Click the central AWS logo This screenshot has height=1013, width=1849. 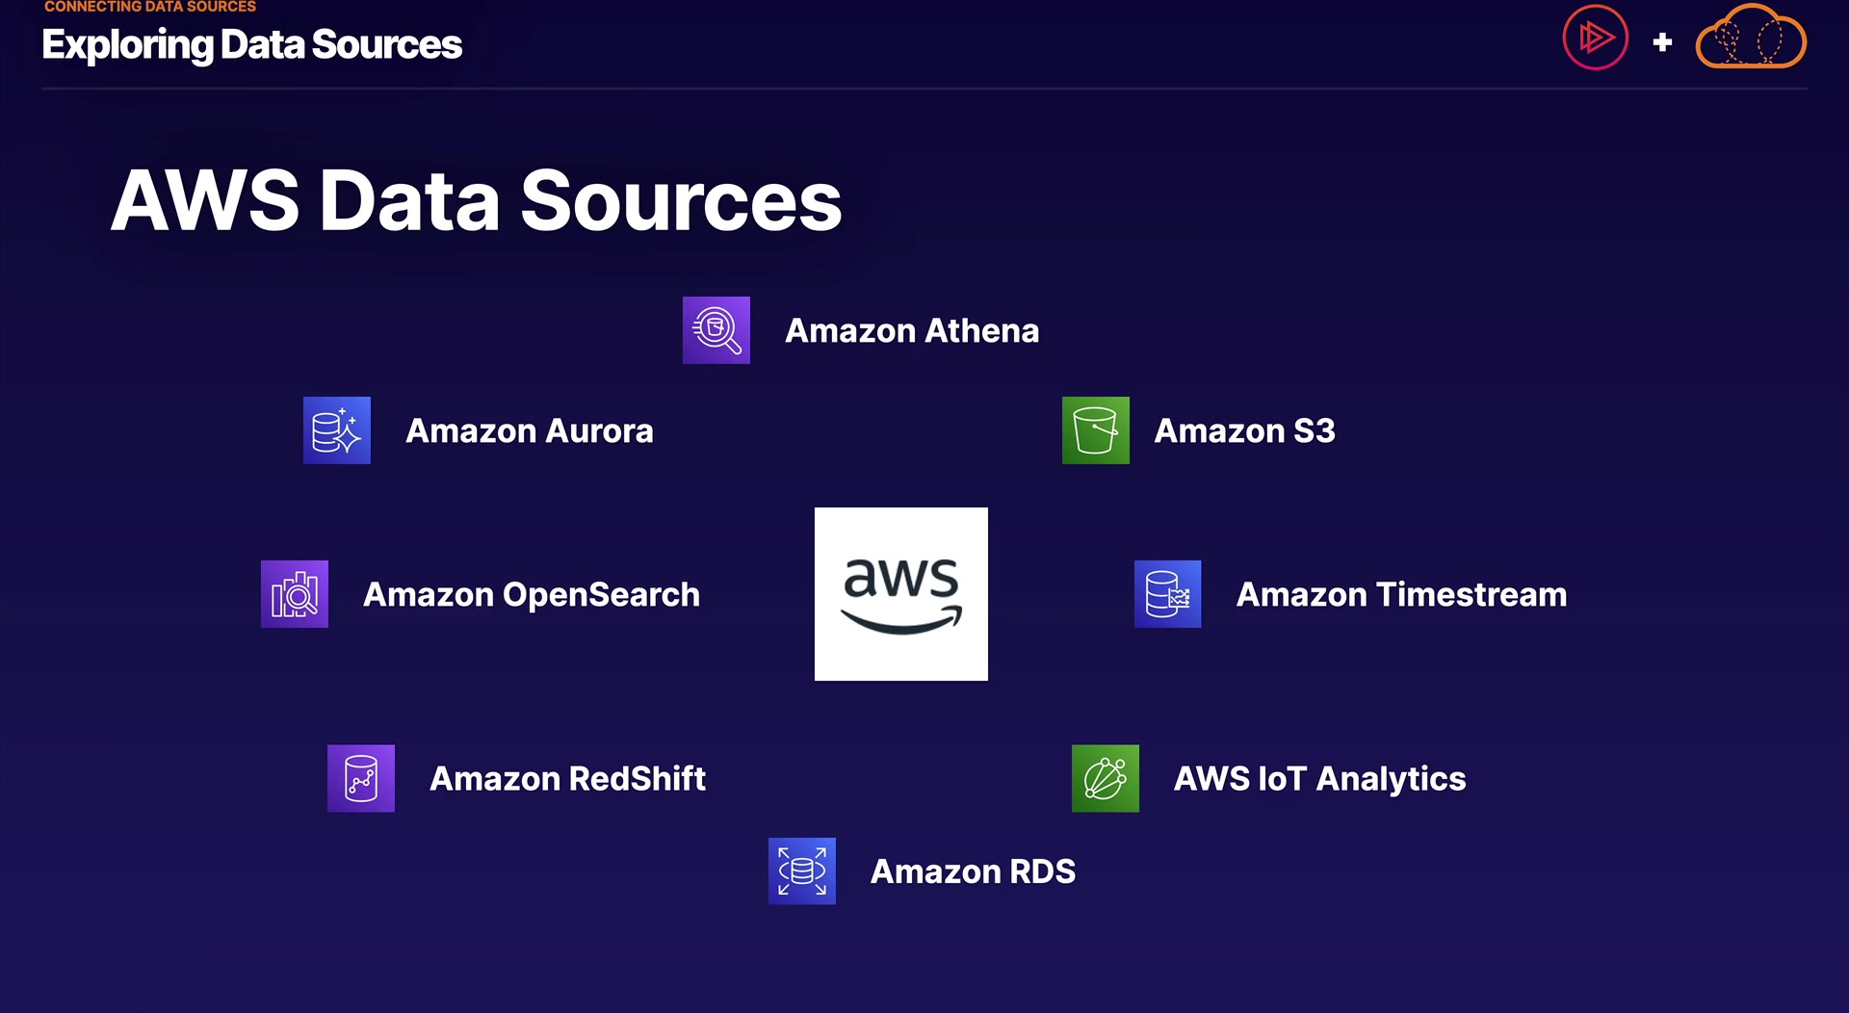tap(900, 594)
